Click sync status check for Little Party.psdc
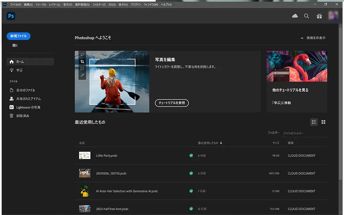 [x=191, y=155]
